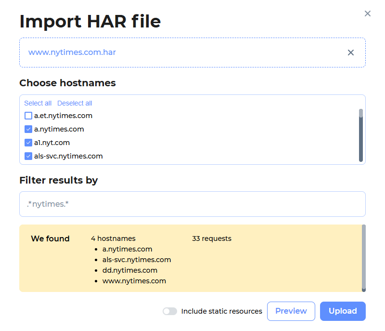This screenshot has width=385, height=331.
Task: Enable Include static resources
Action: (x=170, y=311)
